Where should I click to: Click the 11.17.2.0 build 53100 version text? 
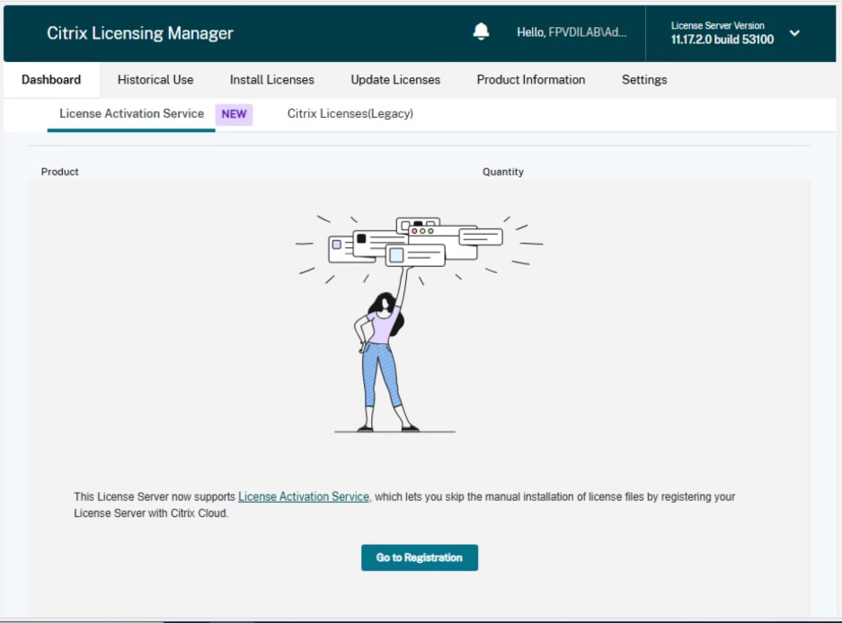pyautogui.click(x=722, y=40)
